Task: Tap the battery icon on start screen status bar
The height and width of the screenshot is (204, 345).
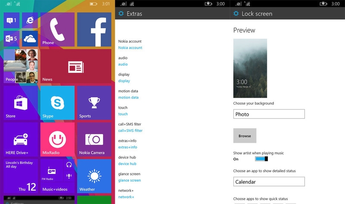Action: [93, 4]
